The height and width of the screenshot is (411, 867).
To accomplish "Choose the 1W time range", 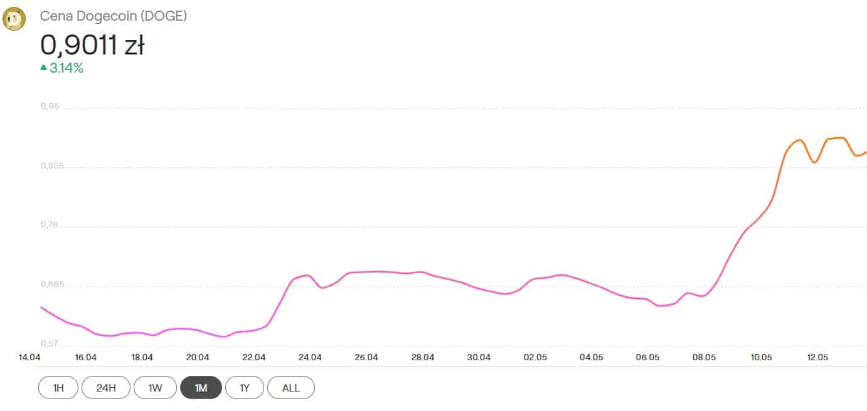I will pyautogui.click(x=155, y=388).
